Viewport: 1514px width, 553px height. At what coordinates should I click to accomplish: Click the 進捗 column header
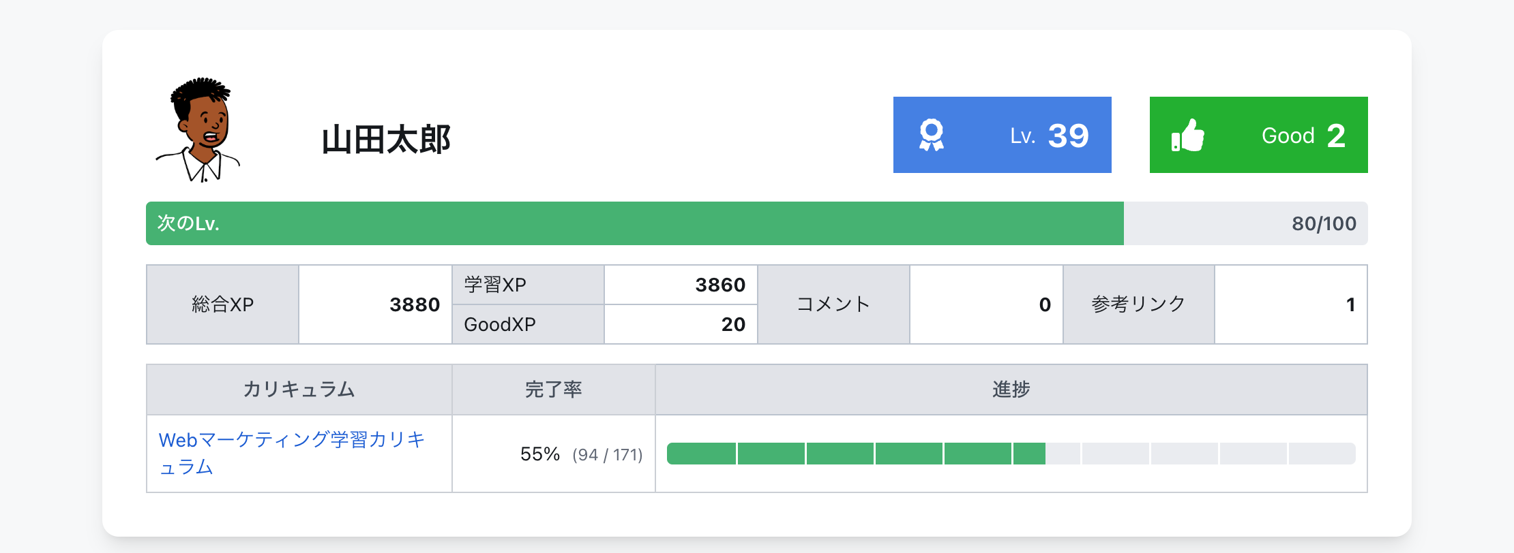(x=1011, y=390)
